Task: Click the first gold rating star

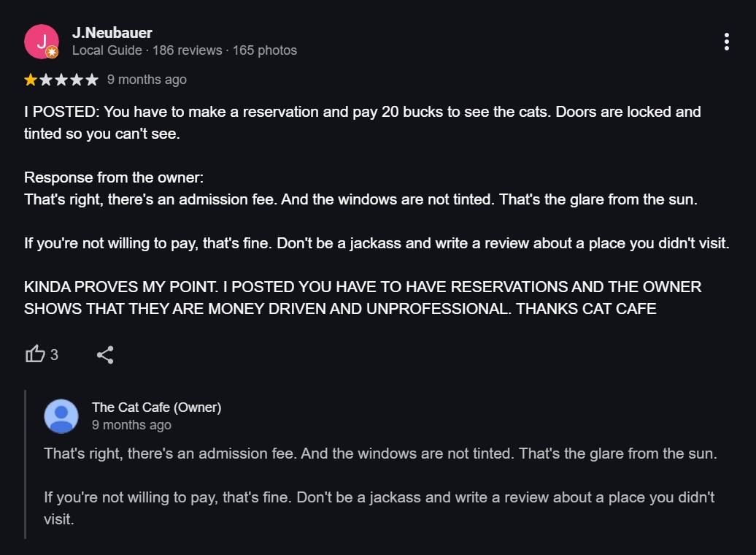Action: (x=31, y=80)
